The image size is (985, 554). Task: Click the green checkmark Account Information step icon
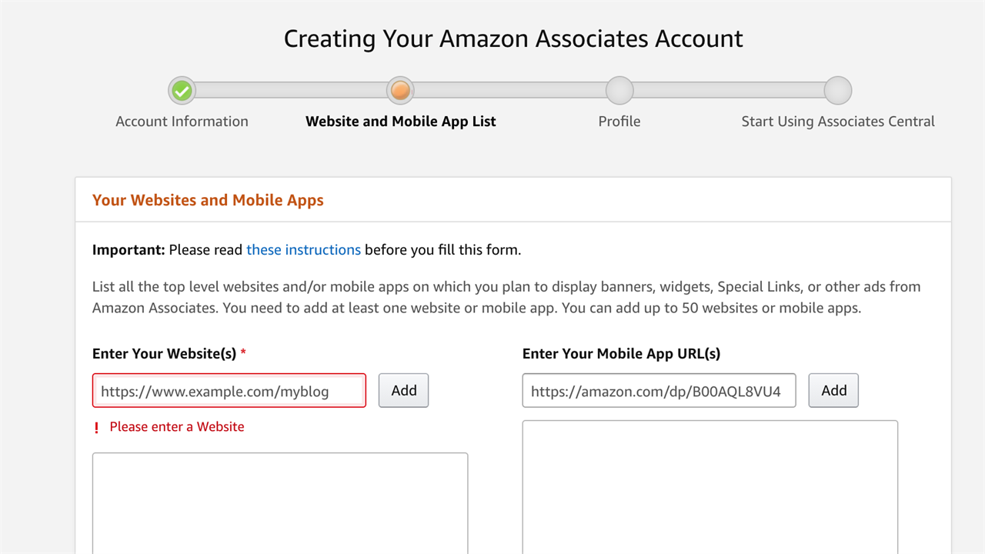coord(182,91)
